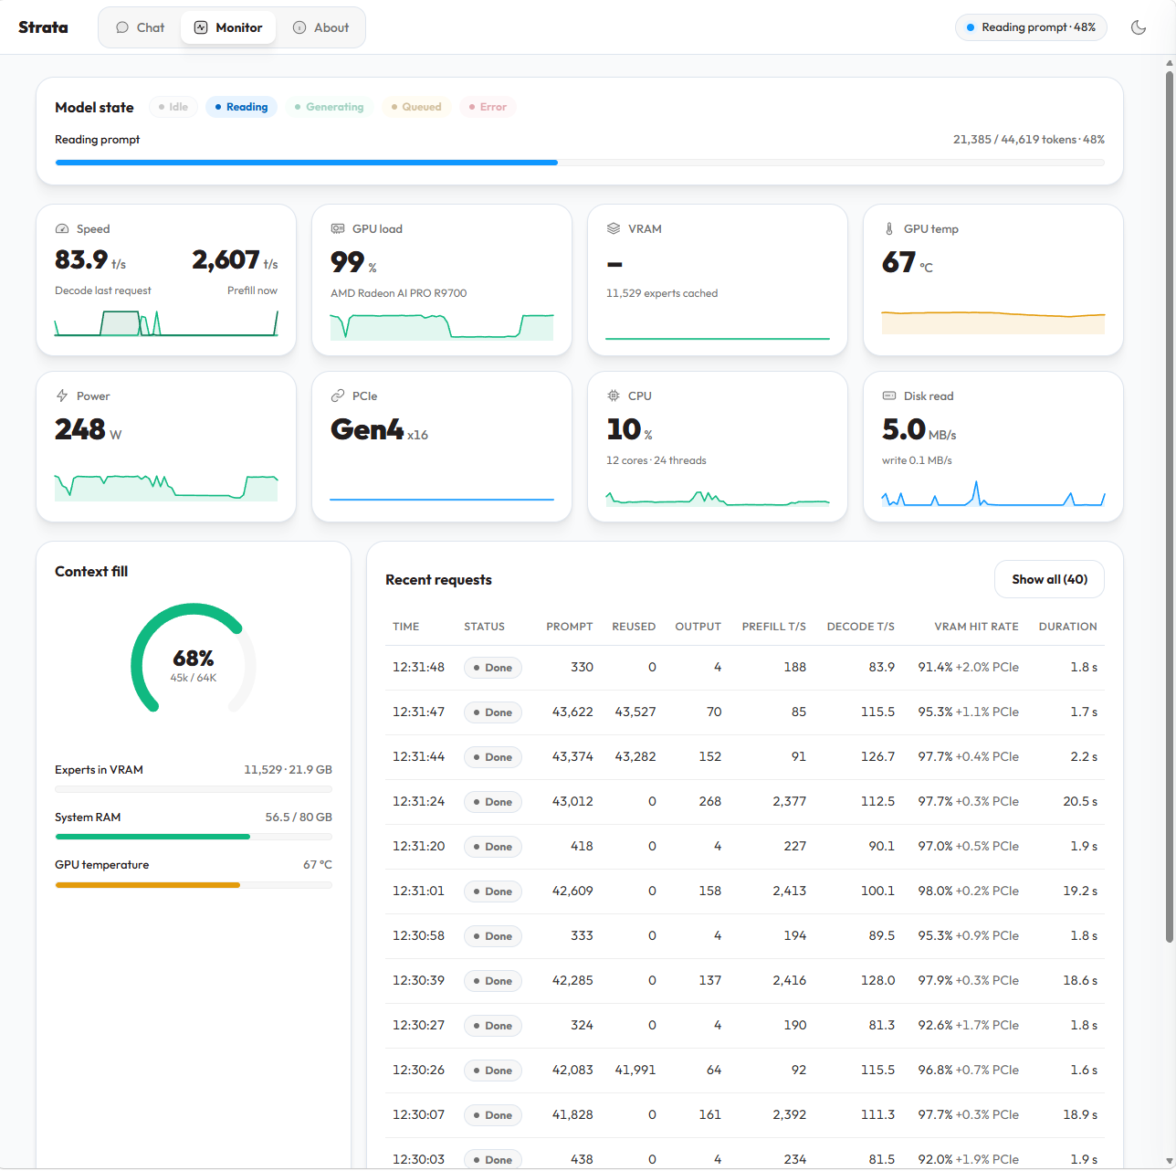
Task: Toggle dark mode moon icon
Action: pos(1139,27)
